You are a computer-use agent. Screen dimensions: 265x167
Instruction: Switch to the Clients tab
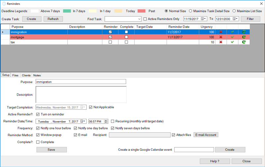(x=26, y=75)
